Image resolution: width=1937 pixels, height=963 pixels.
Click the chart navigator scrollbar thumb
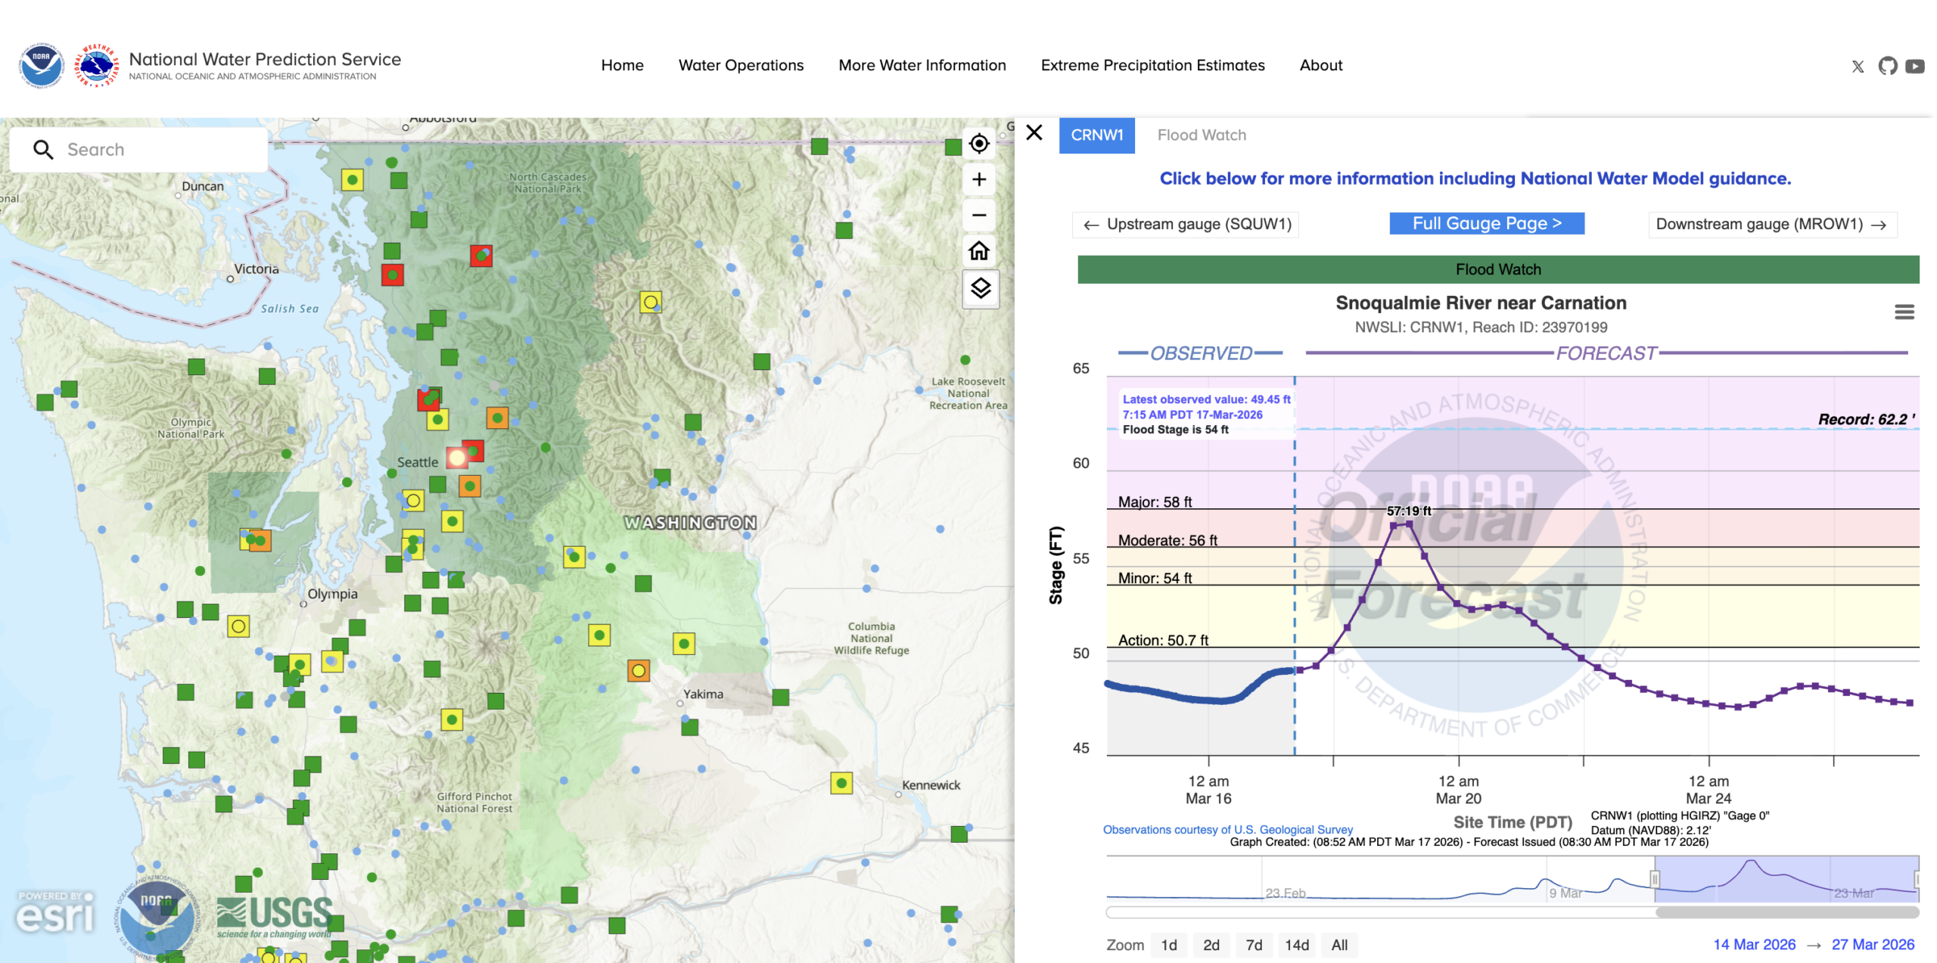pyautogui.click(x=1787, y=912)
